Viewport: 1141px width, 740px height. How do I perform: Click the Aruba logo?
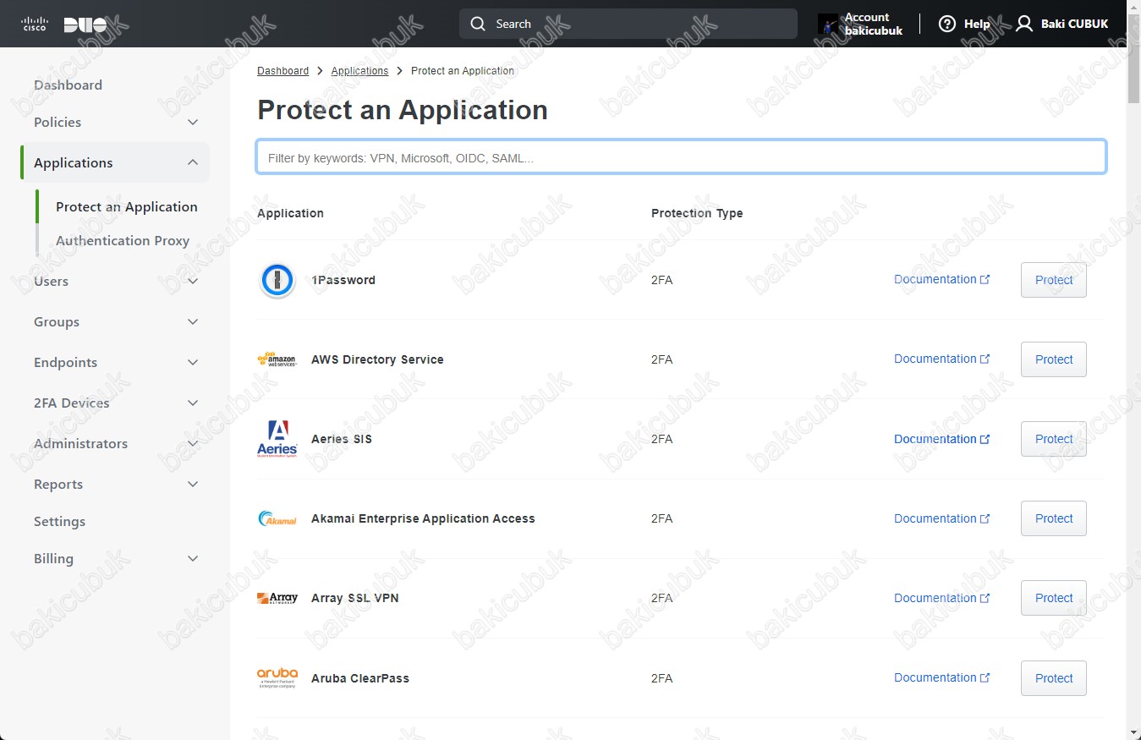tap(277, 677)
